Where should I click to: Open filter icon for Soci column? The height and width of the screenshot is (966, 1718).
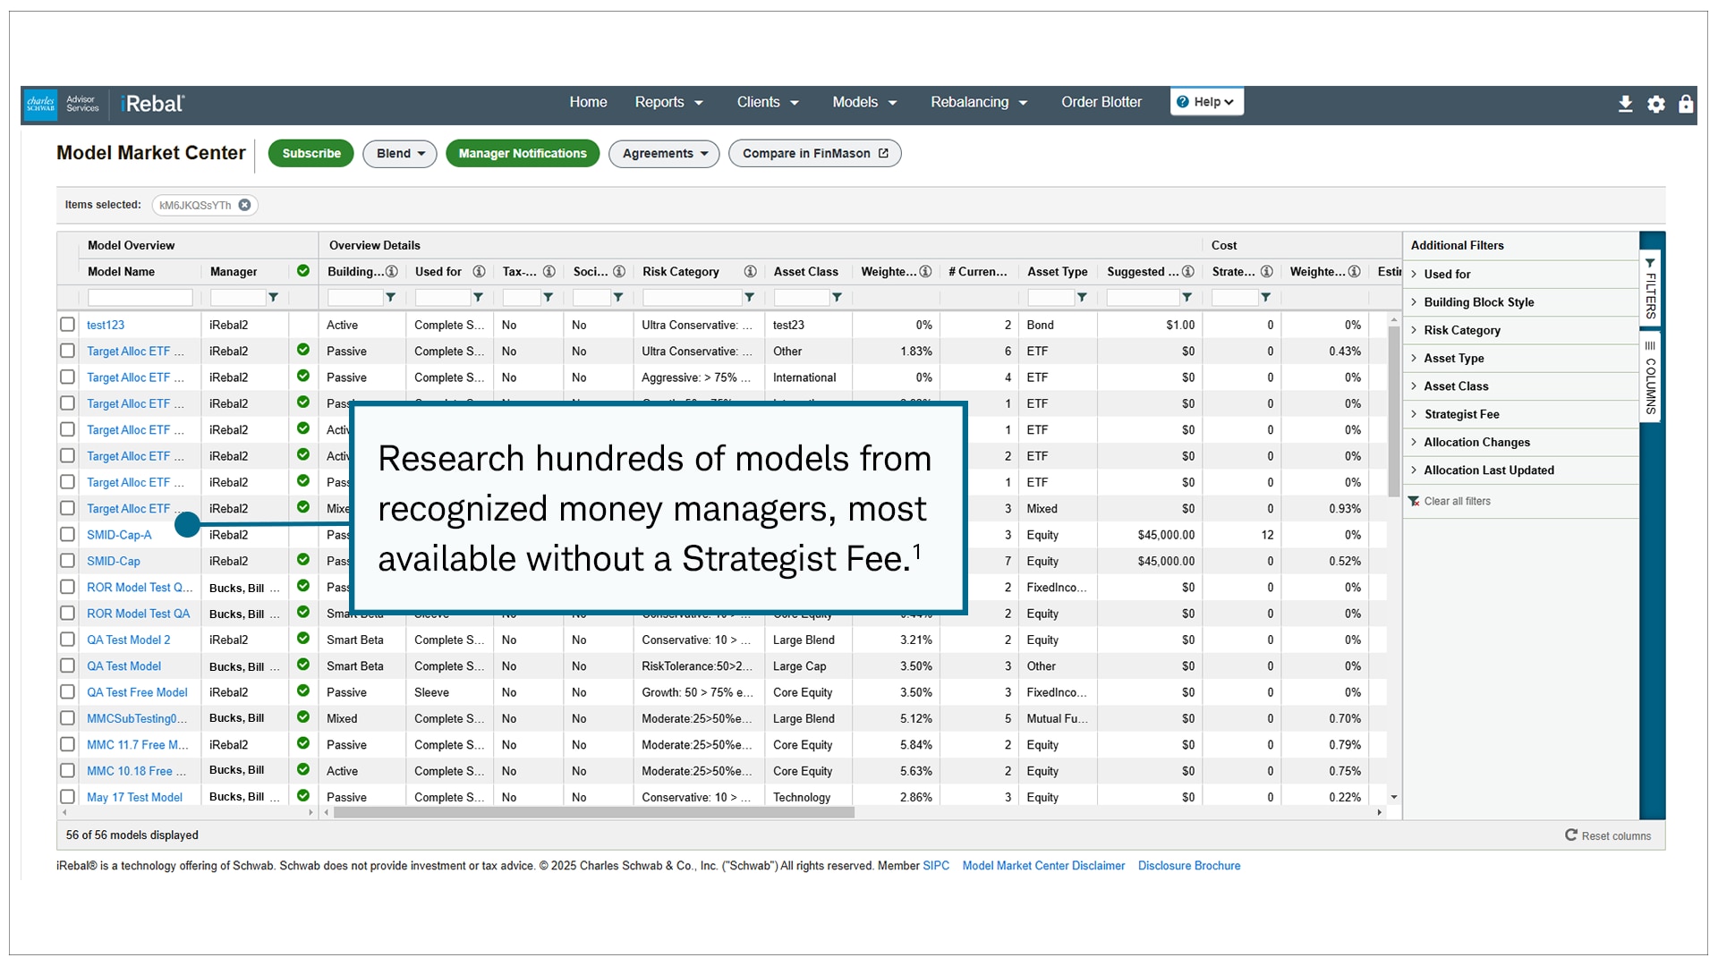617,297
